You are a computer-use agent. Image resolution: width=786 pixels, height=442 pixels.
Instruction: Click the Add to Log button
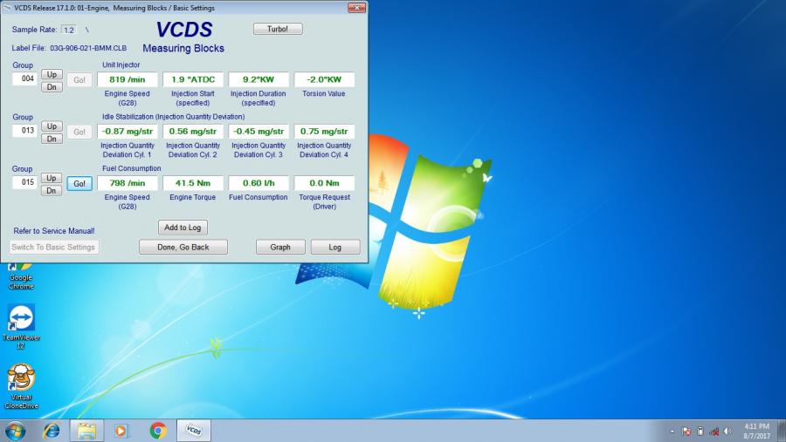click(183, 228)
